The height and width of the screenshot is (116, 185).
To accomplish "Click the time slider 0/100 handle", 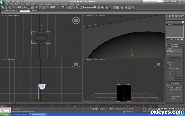I will click(9, 103).
